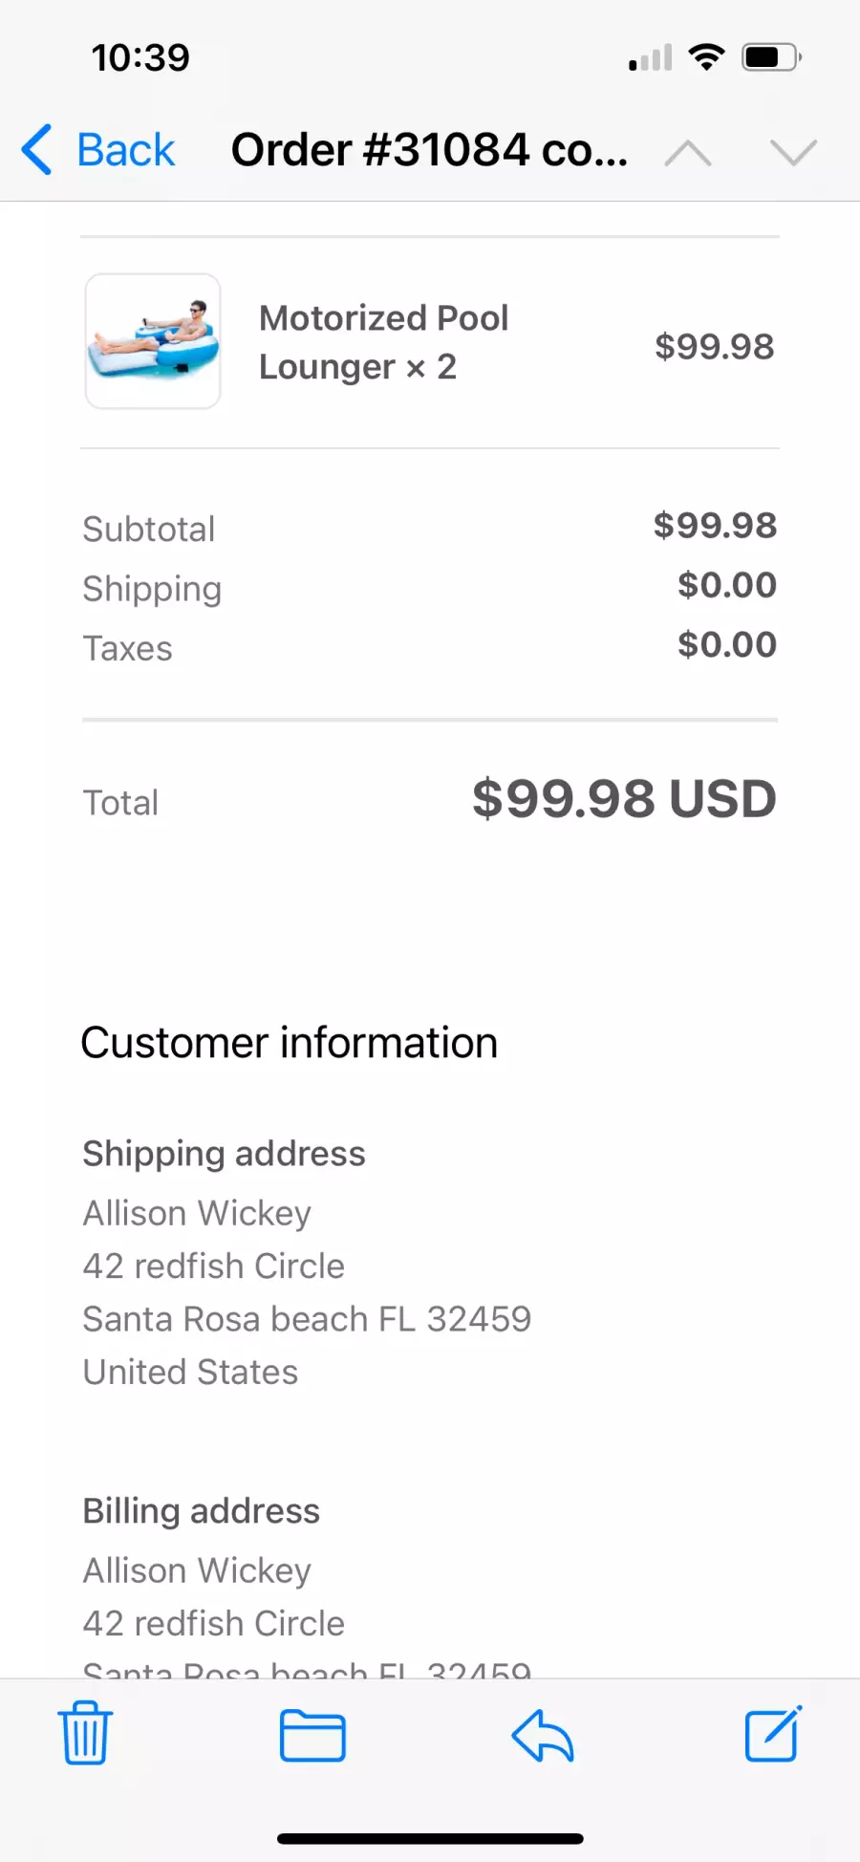Tap the 10:39 clock in status bar

(140, 57)
